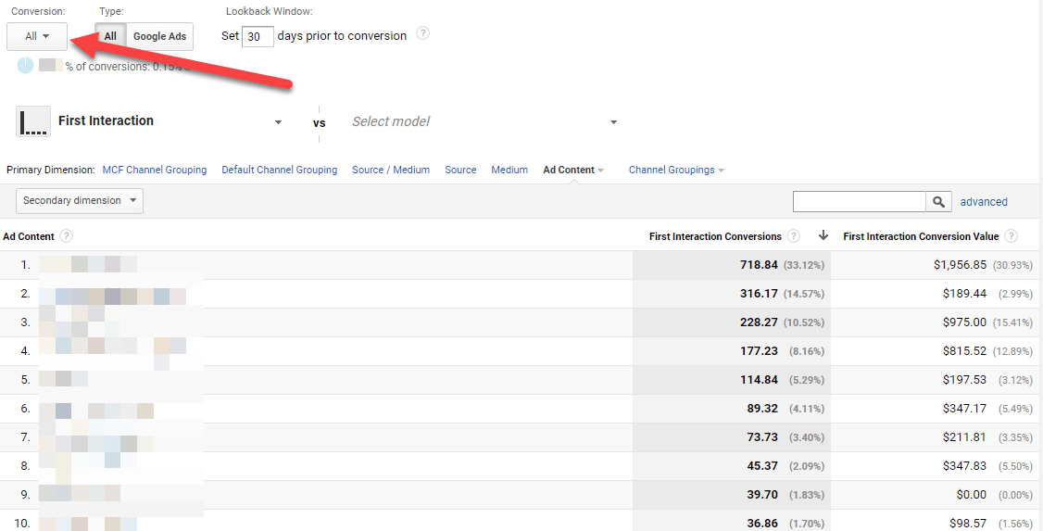
Task: Click help icon for First Interaction Conversion Value
Action: point(1011,236)
